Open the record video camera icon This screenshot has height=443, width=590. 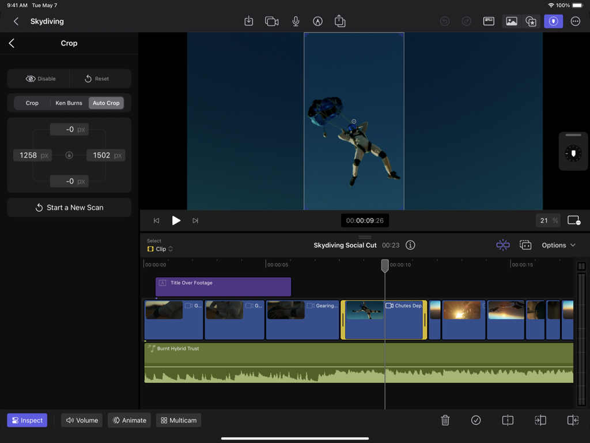[272, 21]
